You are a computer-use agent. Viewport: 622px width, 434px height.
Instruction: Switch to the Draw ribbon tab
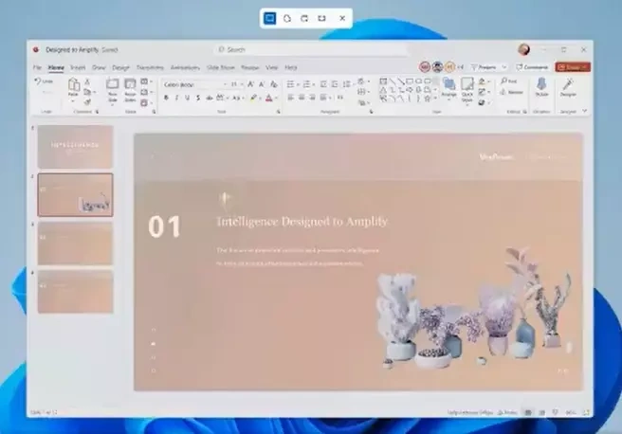pos(99,68)
